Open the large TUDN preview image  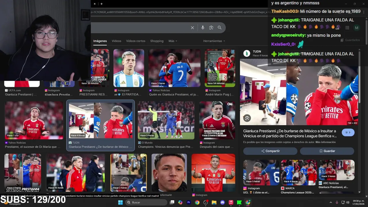(299, 92)
